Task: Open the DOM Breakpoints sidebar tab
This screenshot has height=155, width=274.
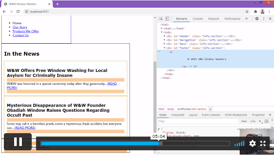Action: (236, 115)
